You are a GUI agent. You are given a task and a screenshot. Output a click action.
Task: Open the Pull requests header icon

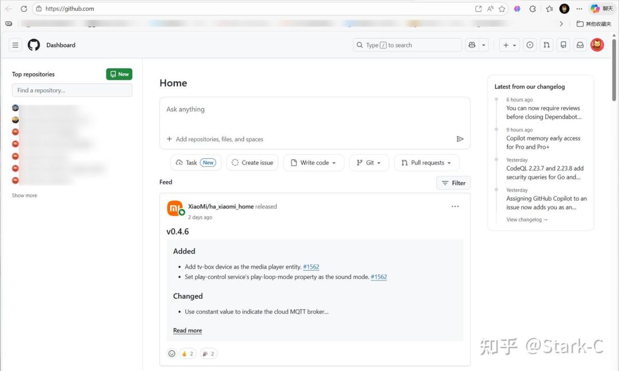[x=546, y=45]
